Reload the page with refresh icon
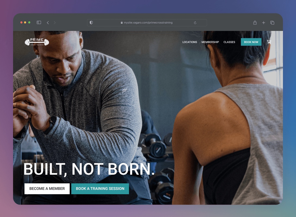The image size is (296, 217). [x=195, y=23]
